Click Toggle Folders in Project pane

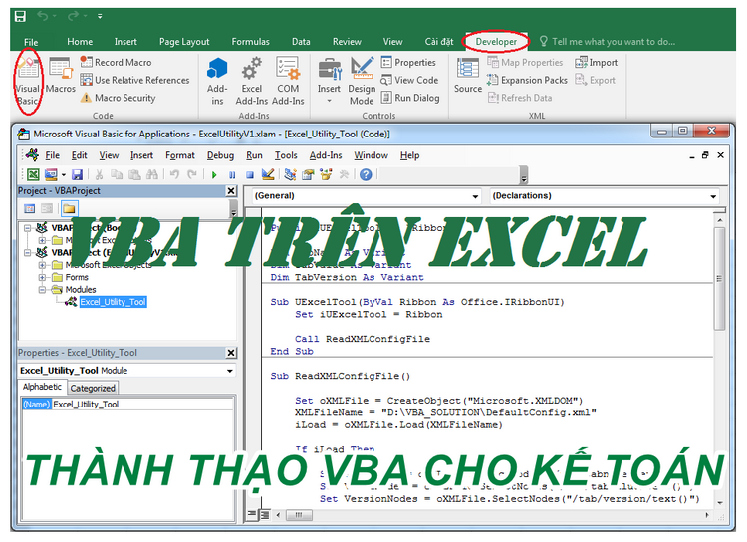[x=69, y=209]
